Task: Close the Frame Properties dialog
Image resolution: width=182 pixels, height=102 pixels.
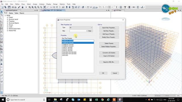Action: 123,20
